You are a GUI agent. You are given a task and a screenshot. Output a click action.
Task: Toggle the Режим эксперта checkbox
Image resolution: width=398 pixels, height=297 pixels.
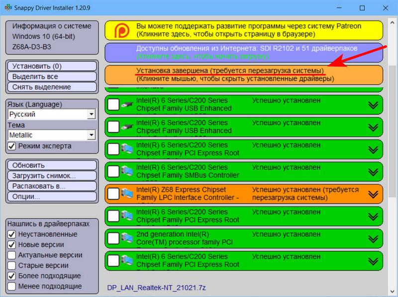click(11, 146)
